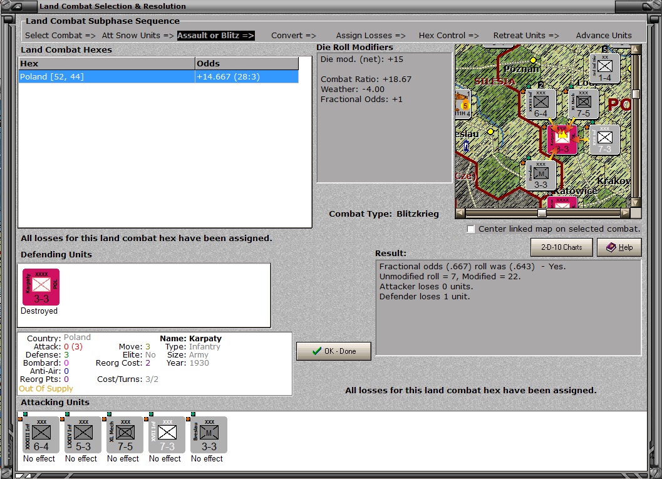
Task: Sort by the Hex column header
Action: (x=107, y=63)
